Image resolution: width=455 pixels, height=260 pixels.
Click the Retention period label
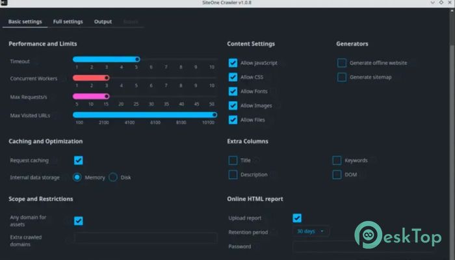[248, 233]
